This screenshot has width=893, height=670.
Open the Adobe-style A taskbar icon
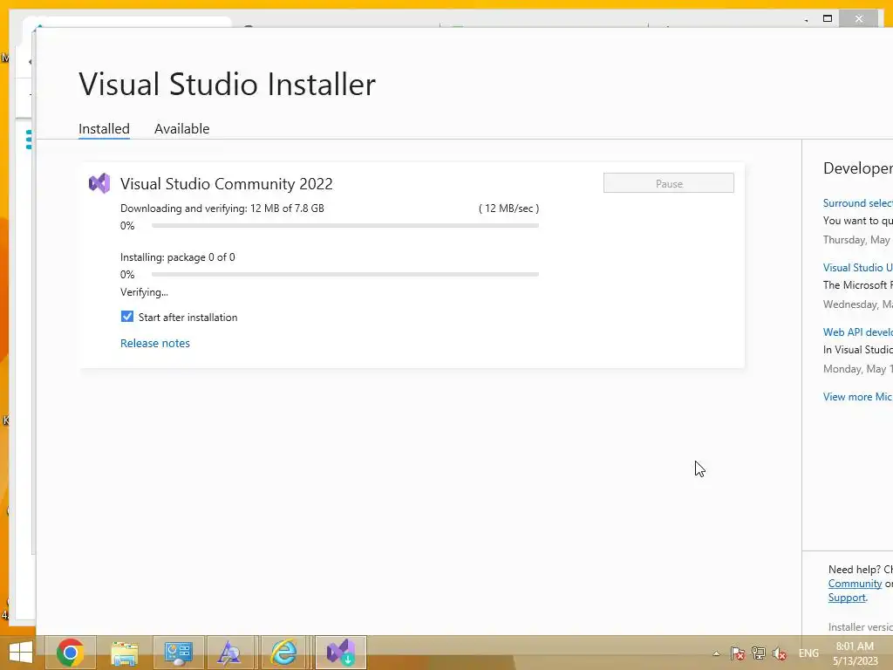click(230, 653)
